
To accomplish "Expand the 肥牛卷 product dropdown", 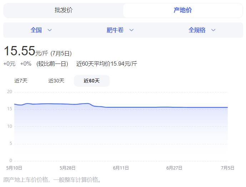I will [115, 30].
